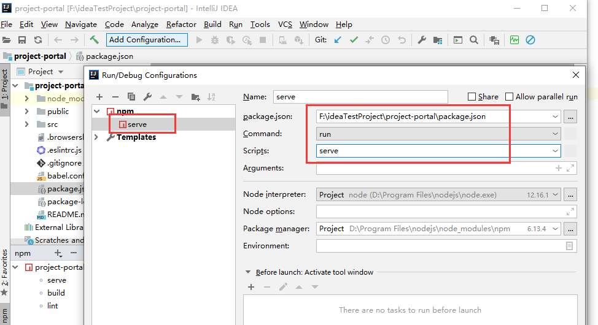Viewport: 598px width, 325px height.
Task: Select serve configuration in dialog tree
Action: 164,124
